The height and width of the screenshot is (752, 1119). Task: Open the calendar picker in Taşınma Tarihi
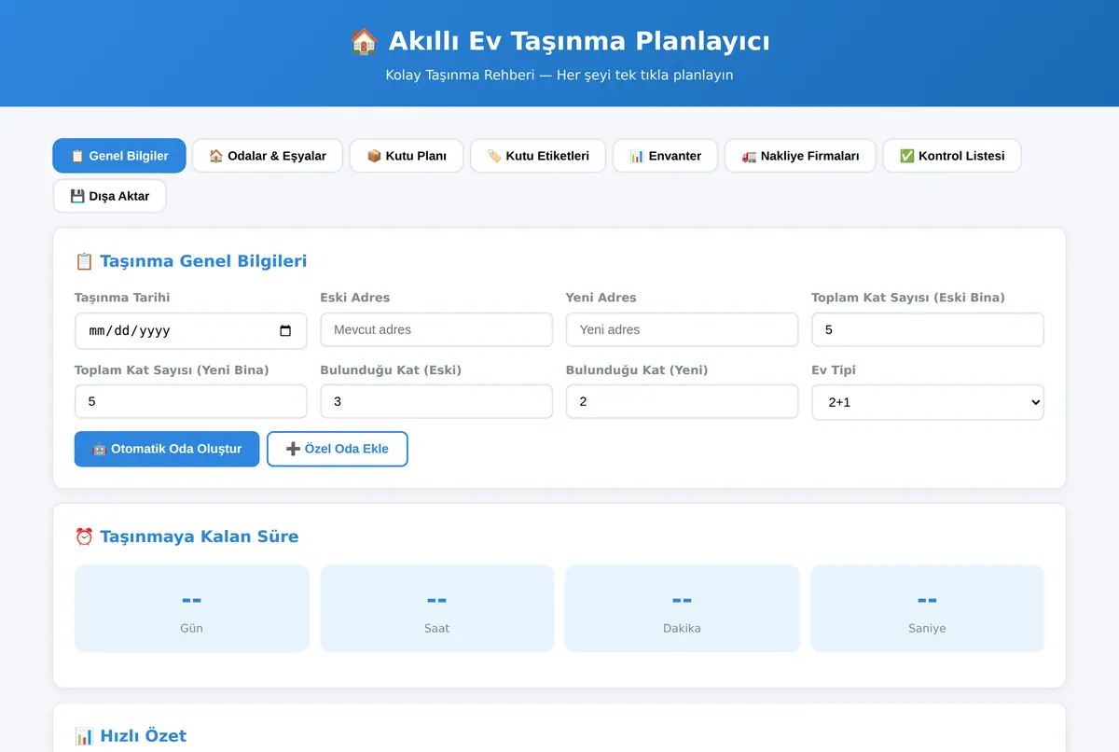coord(285,330)
